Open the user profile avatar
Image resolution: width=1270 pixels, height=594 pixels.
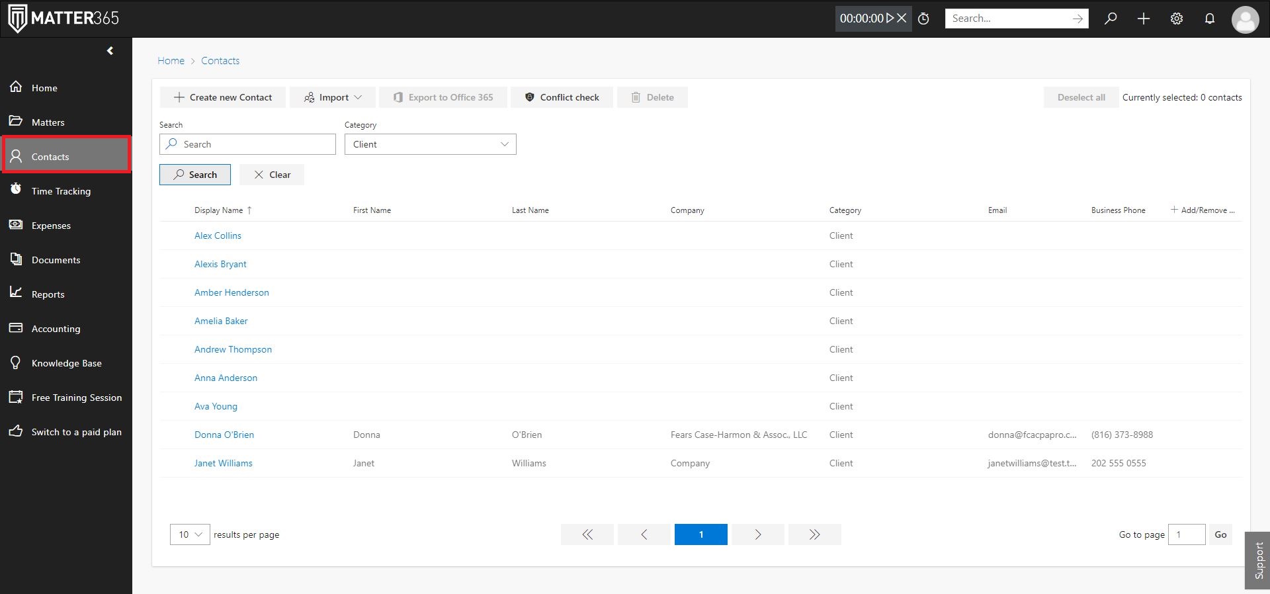1245,19
